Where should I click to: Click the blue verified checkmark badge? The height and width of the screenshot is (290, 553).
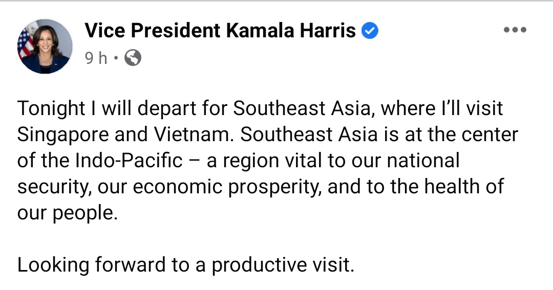370,31
